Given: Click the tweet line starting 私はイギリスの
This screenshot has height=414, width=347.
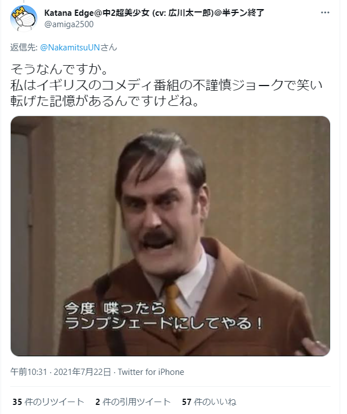Looking at the screenshot, I should click(166, 86).
